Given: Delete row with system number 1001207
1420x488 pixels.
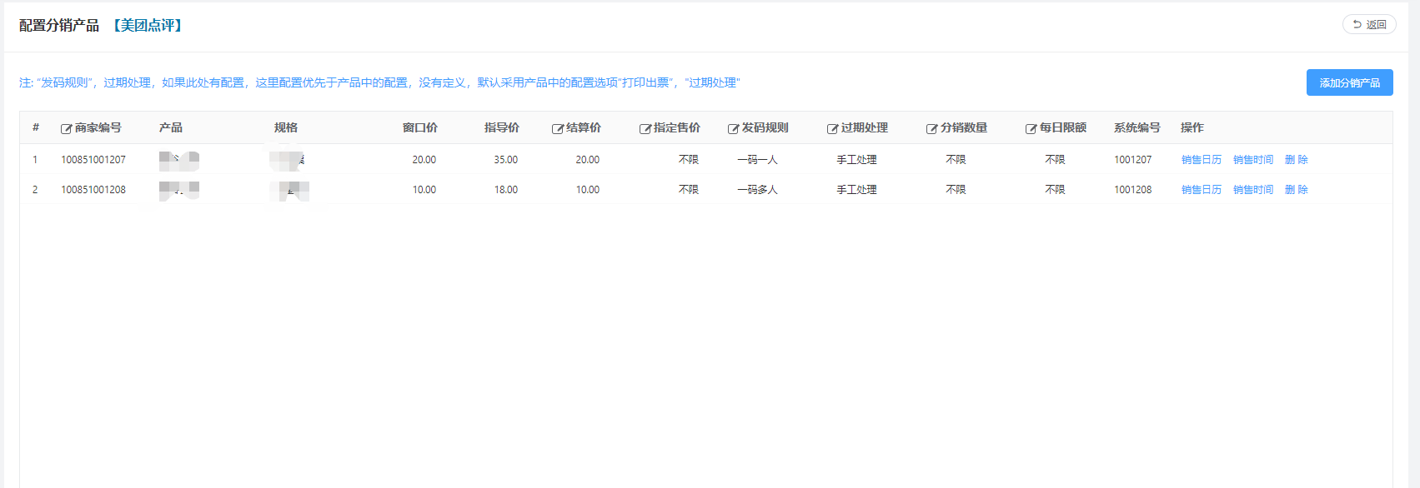Looking at the screenshot, I should pyautogui.click(x=1296, y=160).
